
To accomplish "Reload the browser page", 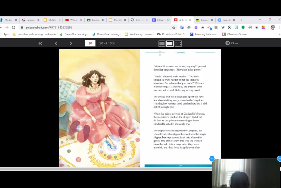I will [x=14, y=28].
